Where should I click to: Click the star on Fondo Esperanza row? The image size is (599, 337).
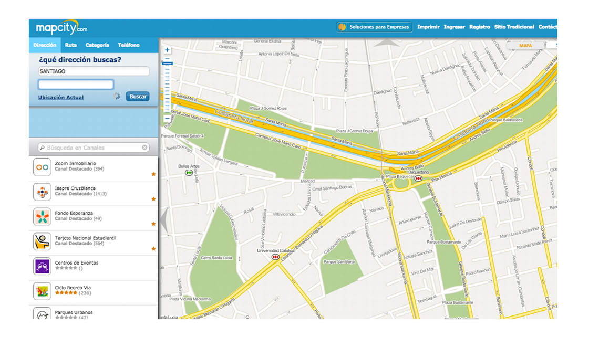pos(153,224)
